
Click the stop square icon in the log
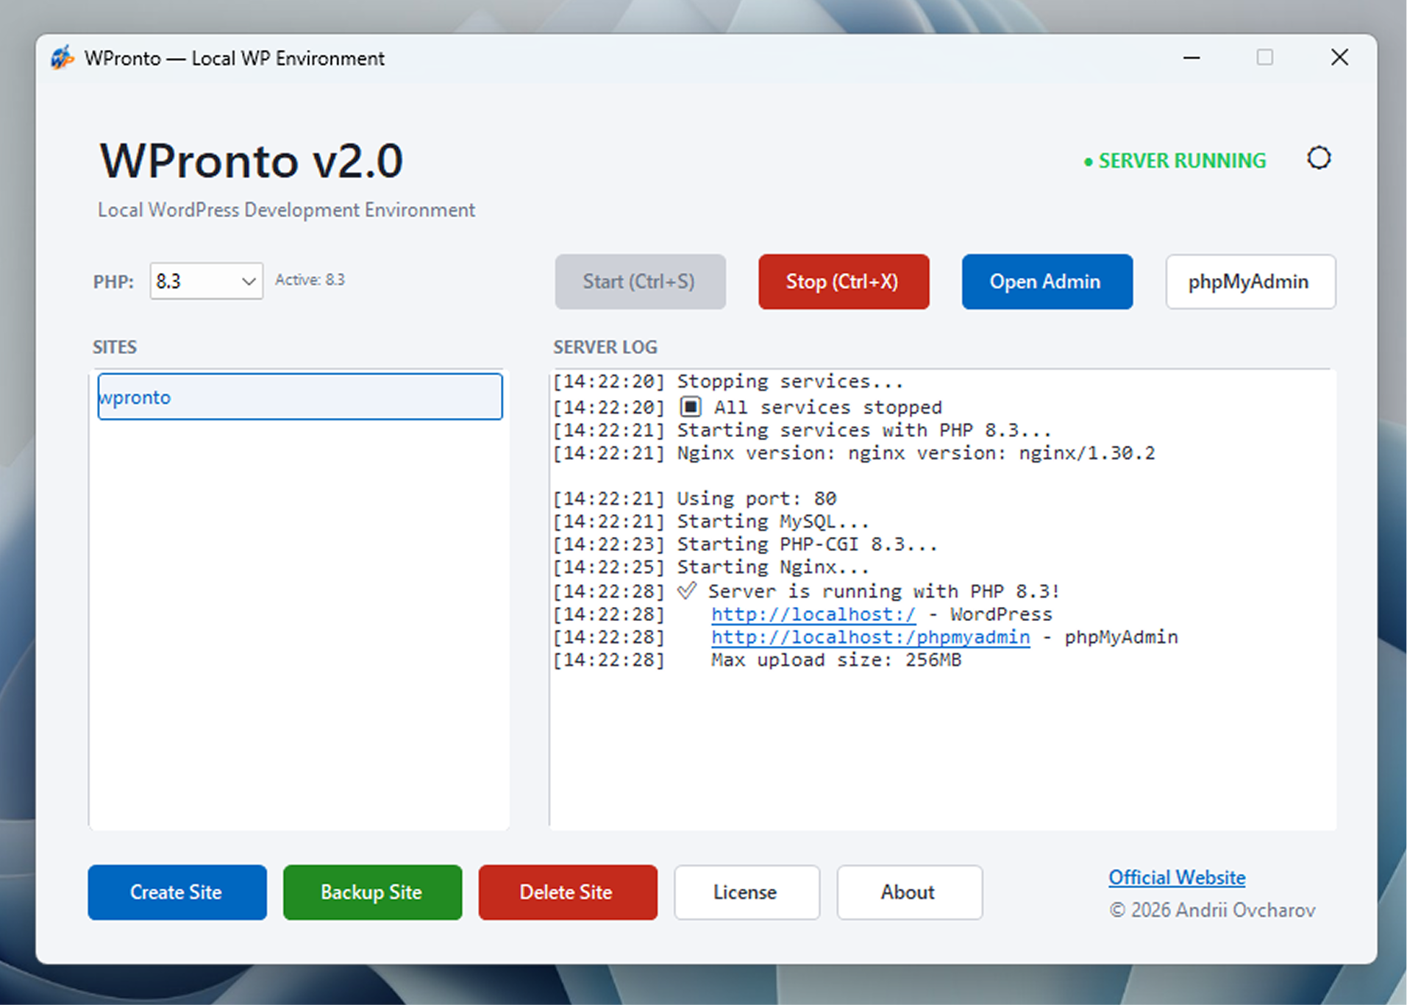click(690, 407)
